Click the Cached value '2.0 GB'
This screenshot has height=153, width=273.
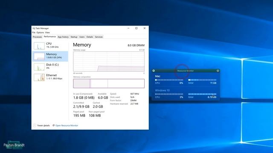tap(98, 107)
